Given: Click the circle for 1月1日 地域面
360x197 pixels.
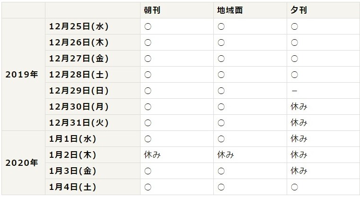Looking at the screenshot, I should click(220, 139).
